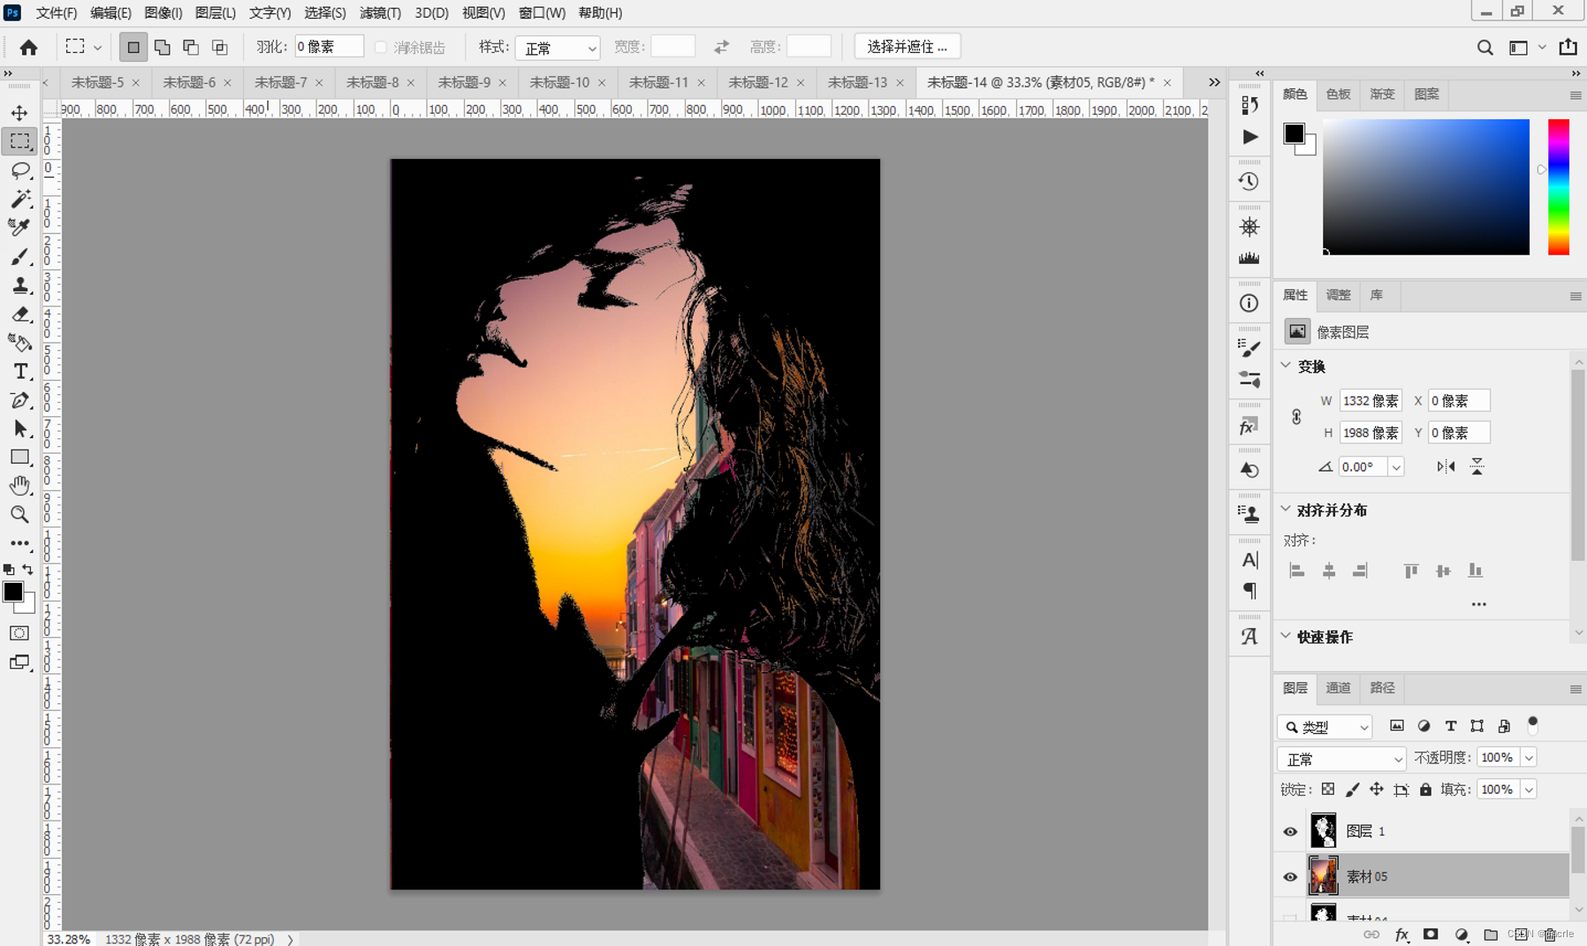Select the Type tool
Screen dimensions: 1587x946
click(x=19, y=371)
